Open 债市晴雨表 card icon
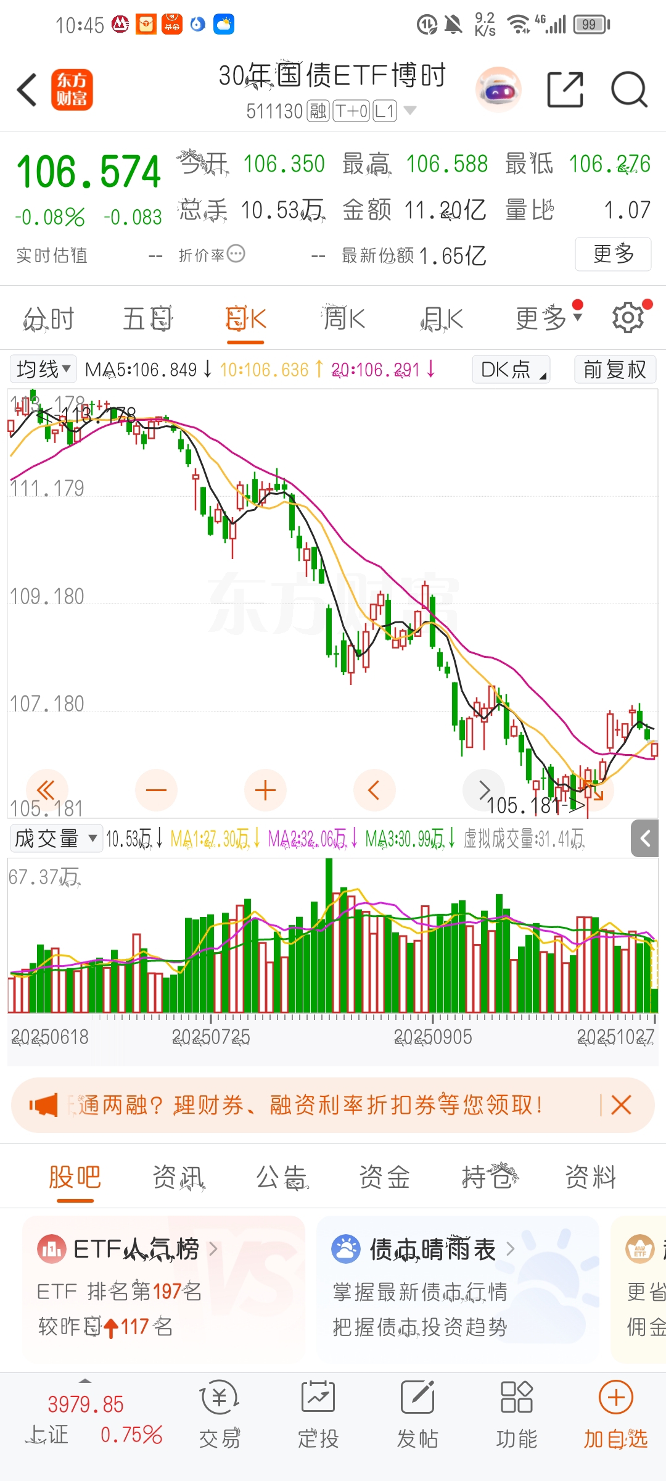666x1481 pixels. click(x=346, y=1250)
